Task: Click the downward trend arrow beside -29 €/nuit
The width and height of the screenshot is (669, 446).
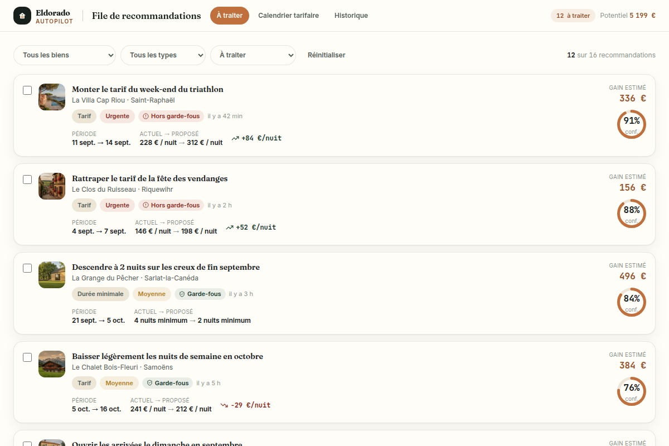Action: pos(224,405)
